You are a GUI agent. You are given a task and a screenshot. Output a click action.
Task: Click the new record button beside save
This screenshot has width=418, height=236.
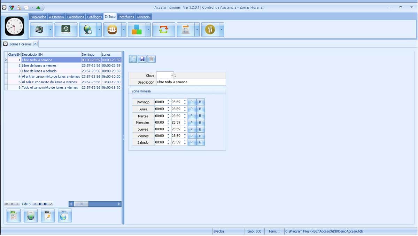[133, 59]
